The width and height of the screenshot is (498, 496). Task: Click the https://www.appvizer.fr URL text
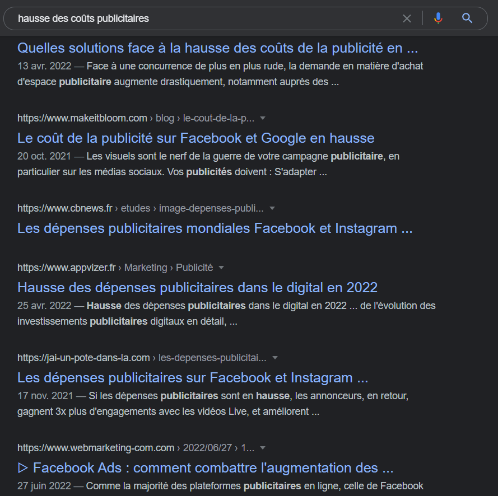point(66,268)
